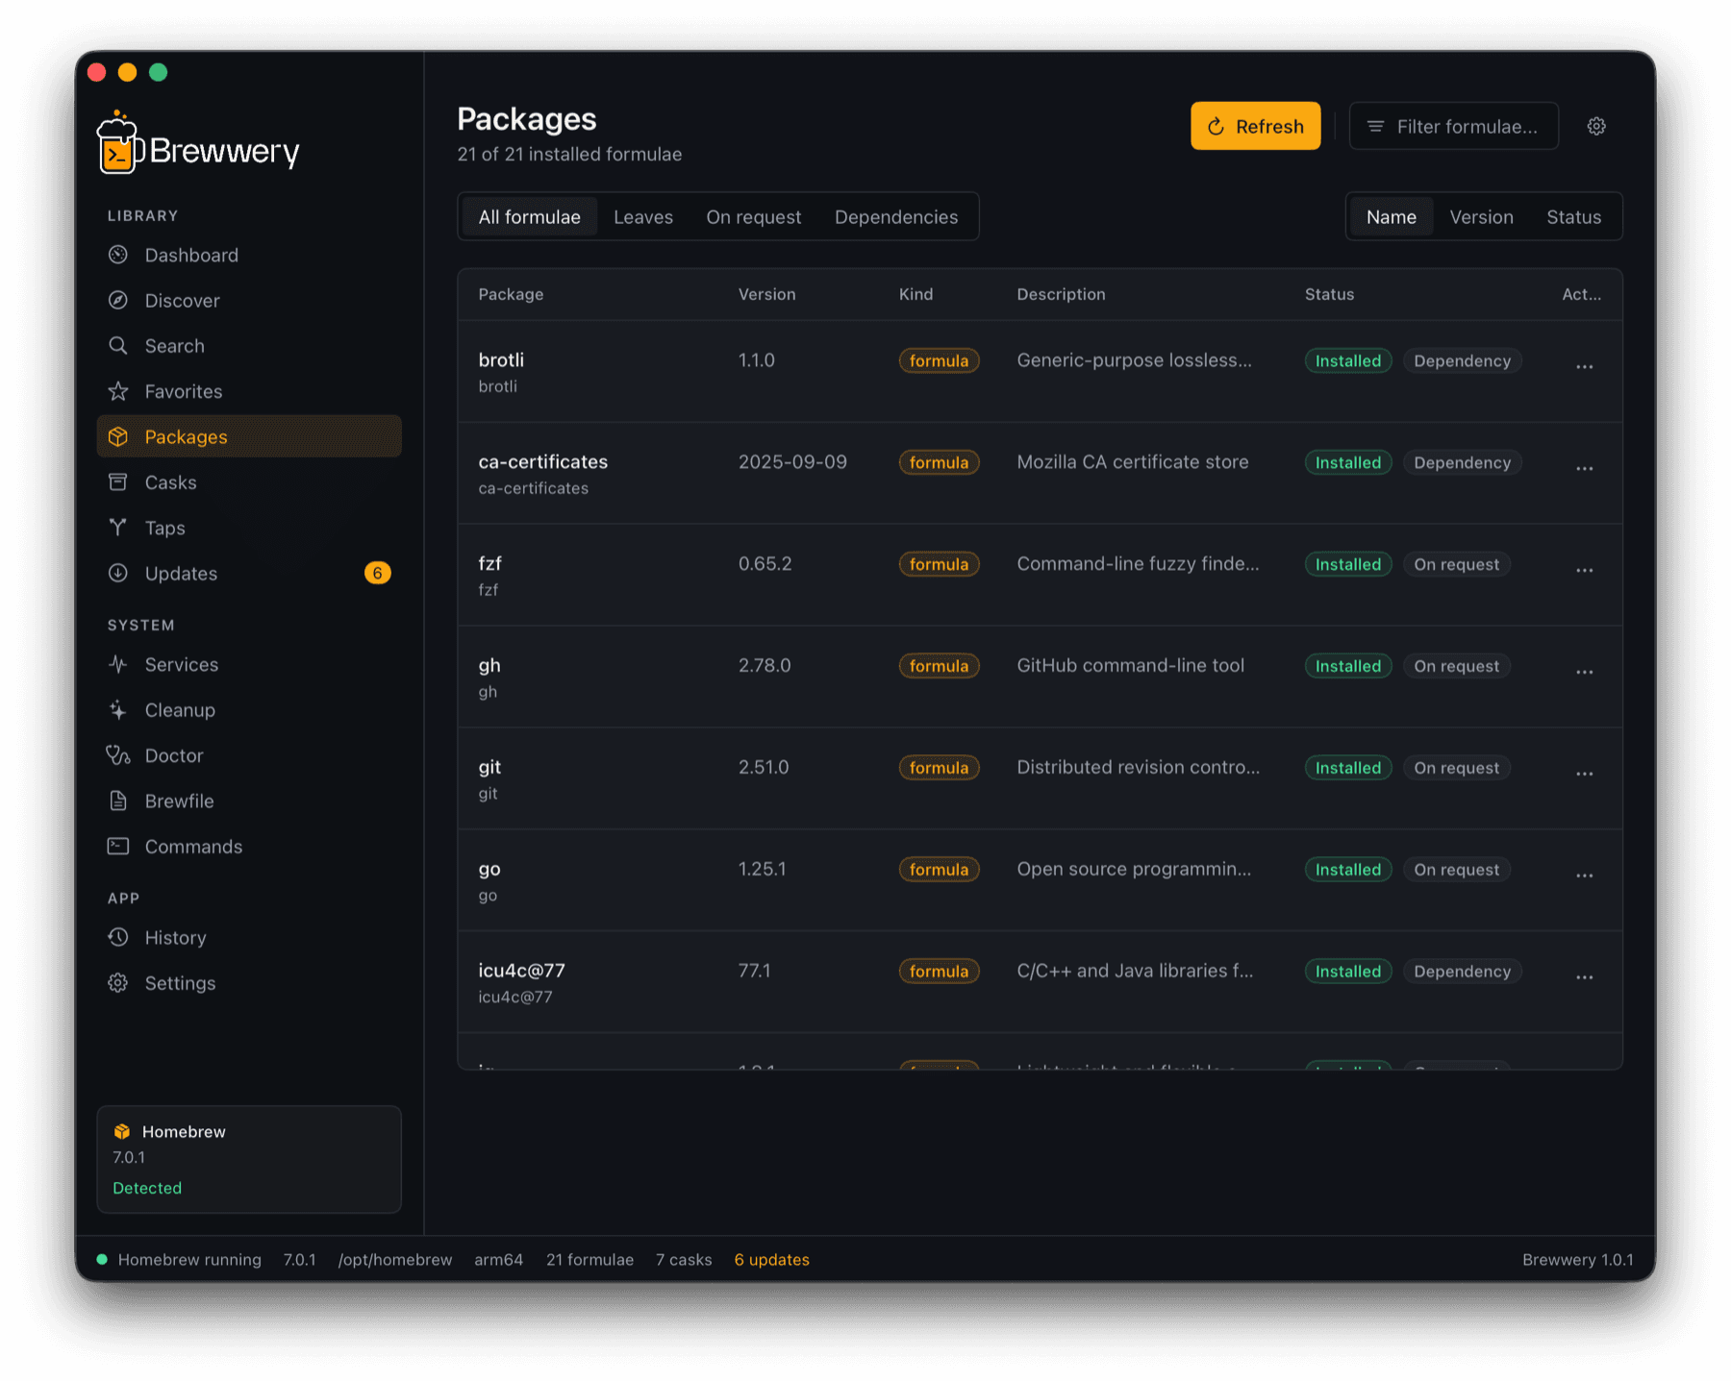Open the actions menu for brotli

point(1584,366)
